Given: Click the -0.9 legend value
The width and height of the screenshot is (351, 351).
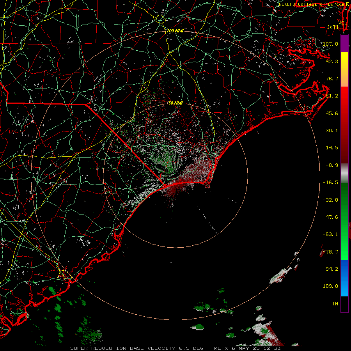Looking at the screenshot, I should 332,165.
